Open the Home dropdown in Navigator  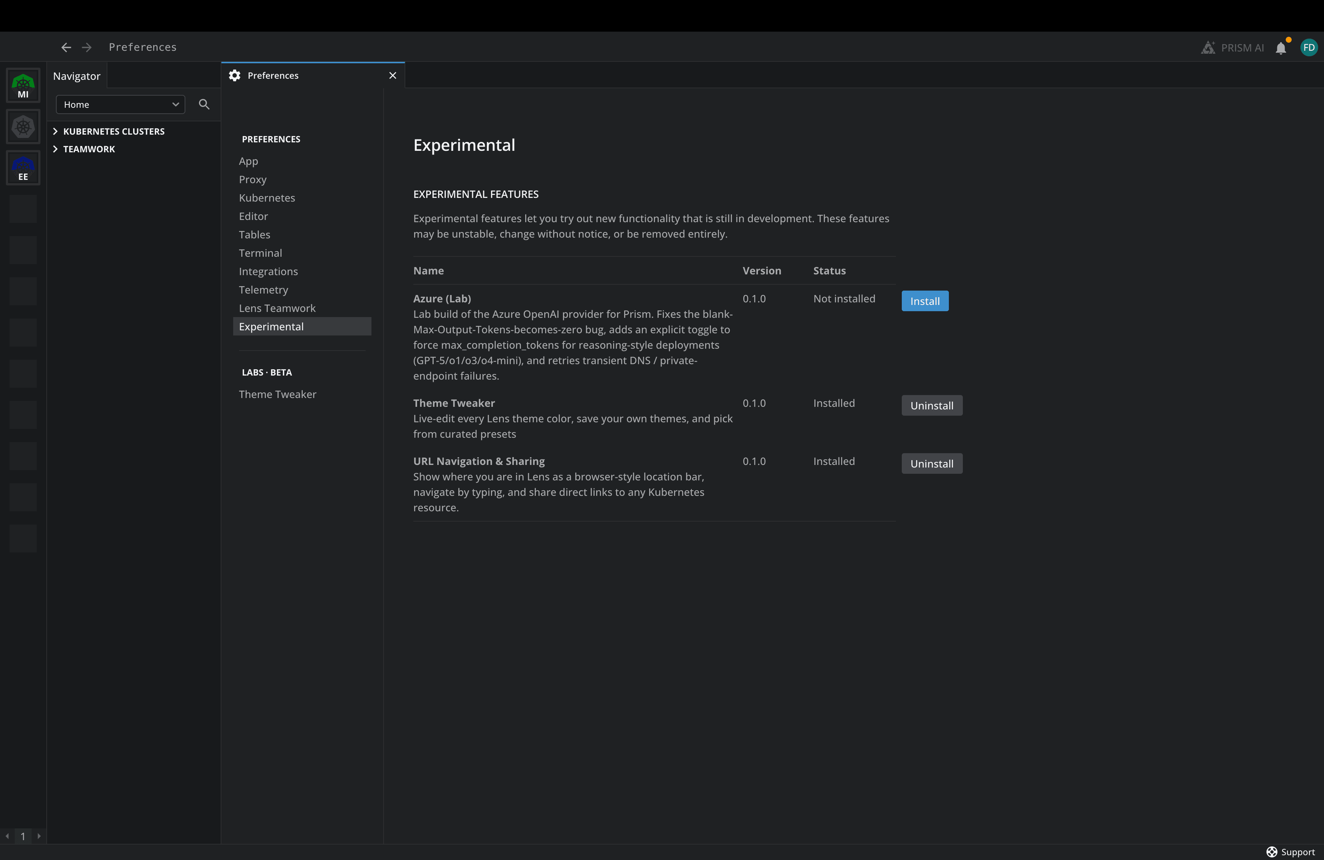click(120, 104)
